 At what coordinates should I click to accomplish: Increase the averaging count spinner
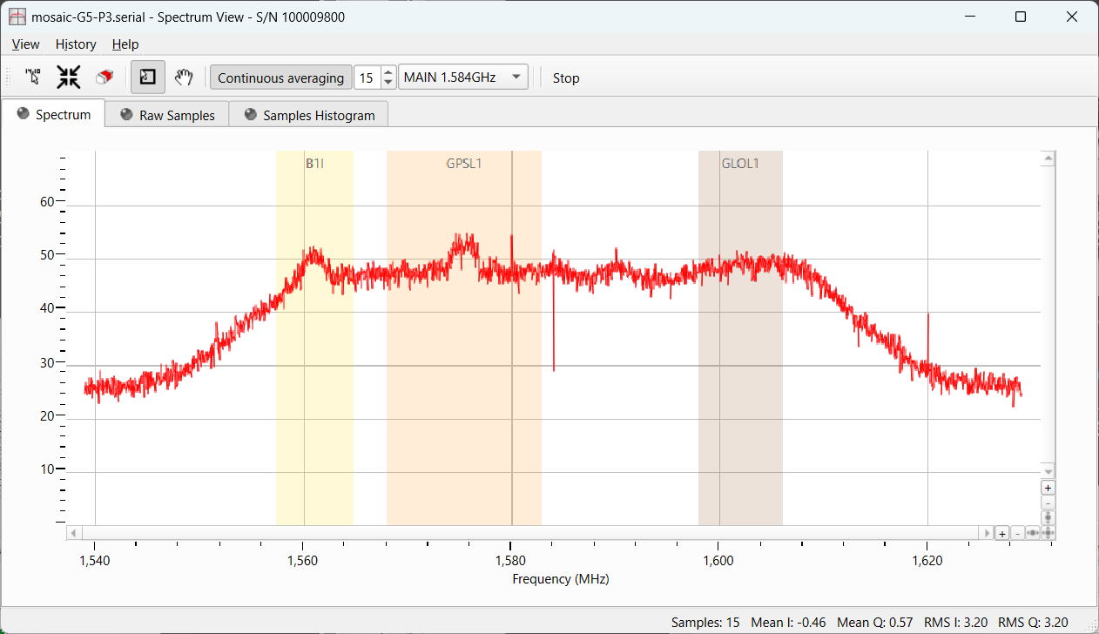(388, 72)
